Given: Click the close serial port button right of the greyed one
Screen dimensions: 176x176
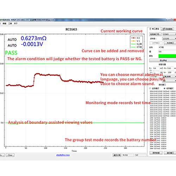Looking at the screenshot, I should coord(170,43).
